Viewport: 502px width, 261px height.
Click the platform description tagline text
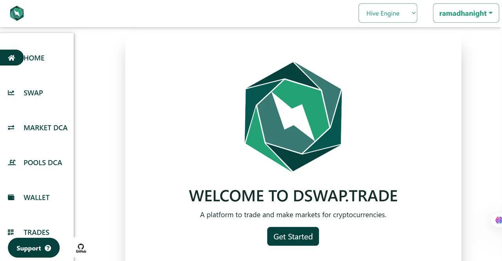pyautogui.click(x=293, y=215)
